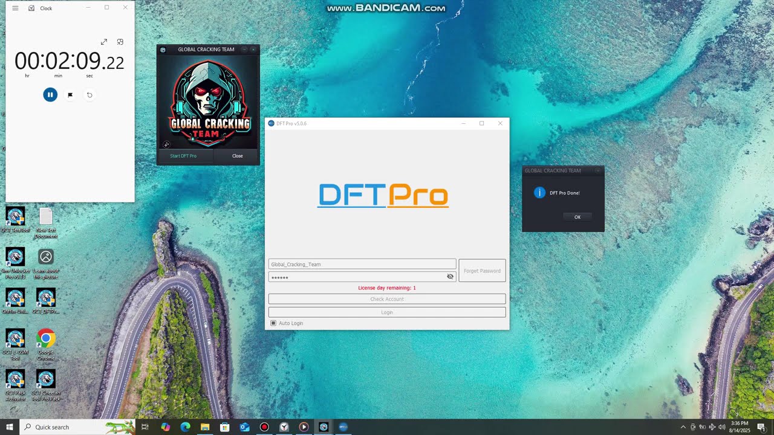The height and width of the screenshot is (435, 774).
Task: Keep Clock stopwatch on top icon
Action: click(120, 42)
